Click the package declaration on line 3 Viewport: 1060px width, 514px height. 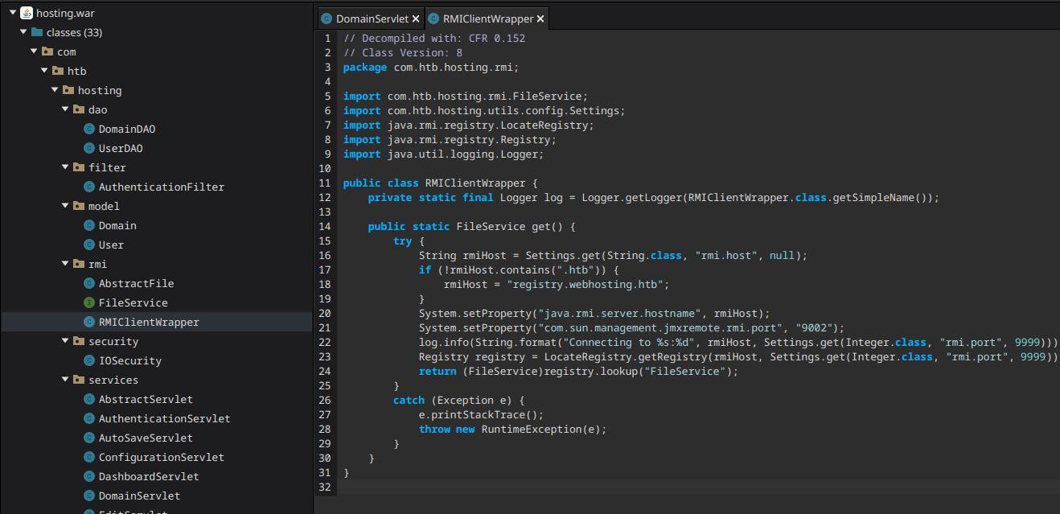(431, 67)
